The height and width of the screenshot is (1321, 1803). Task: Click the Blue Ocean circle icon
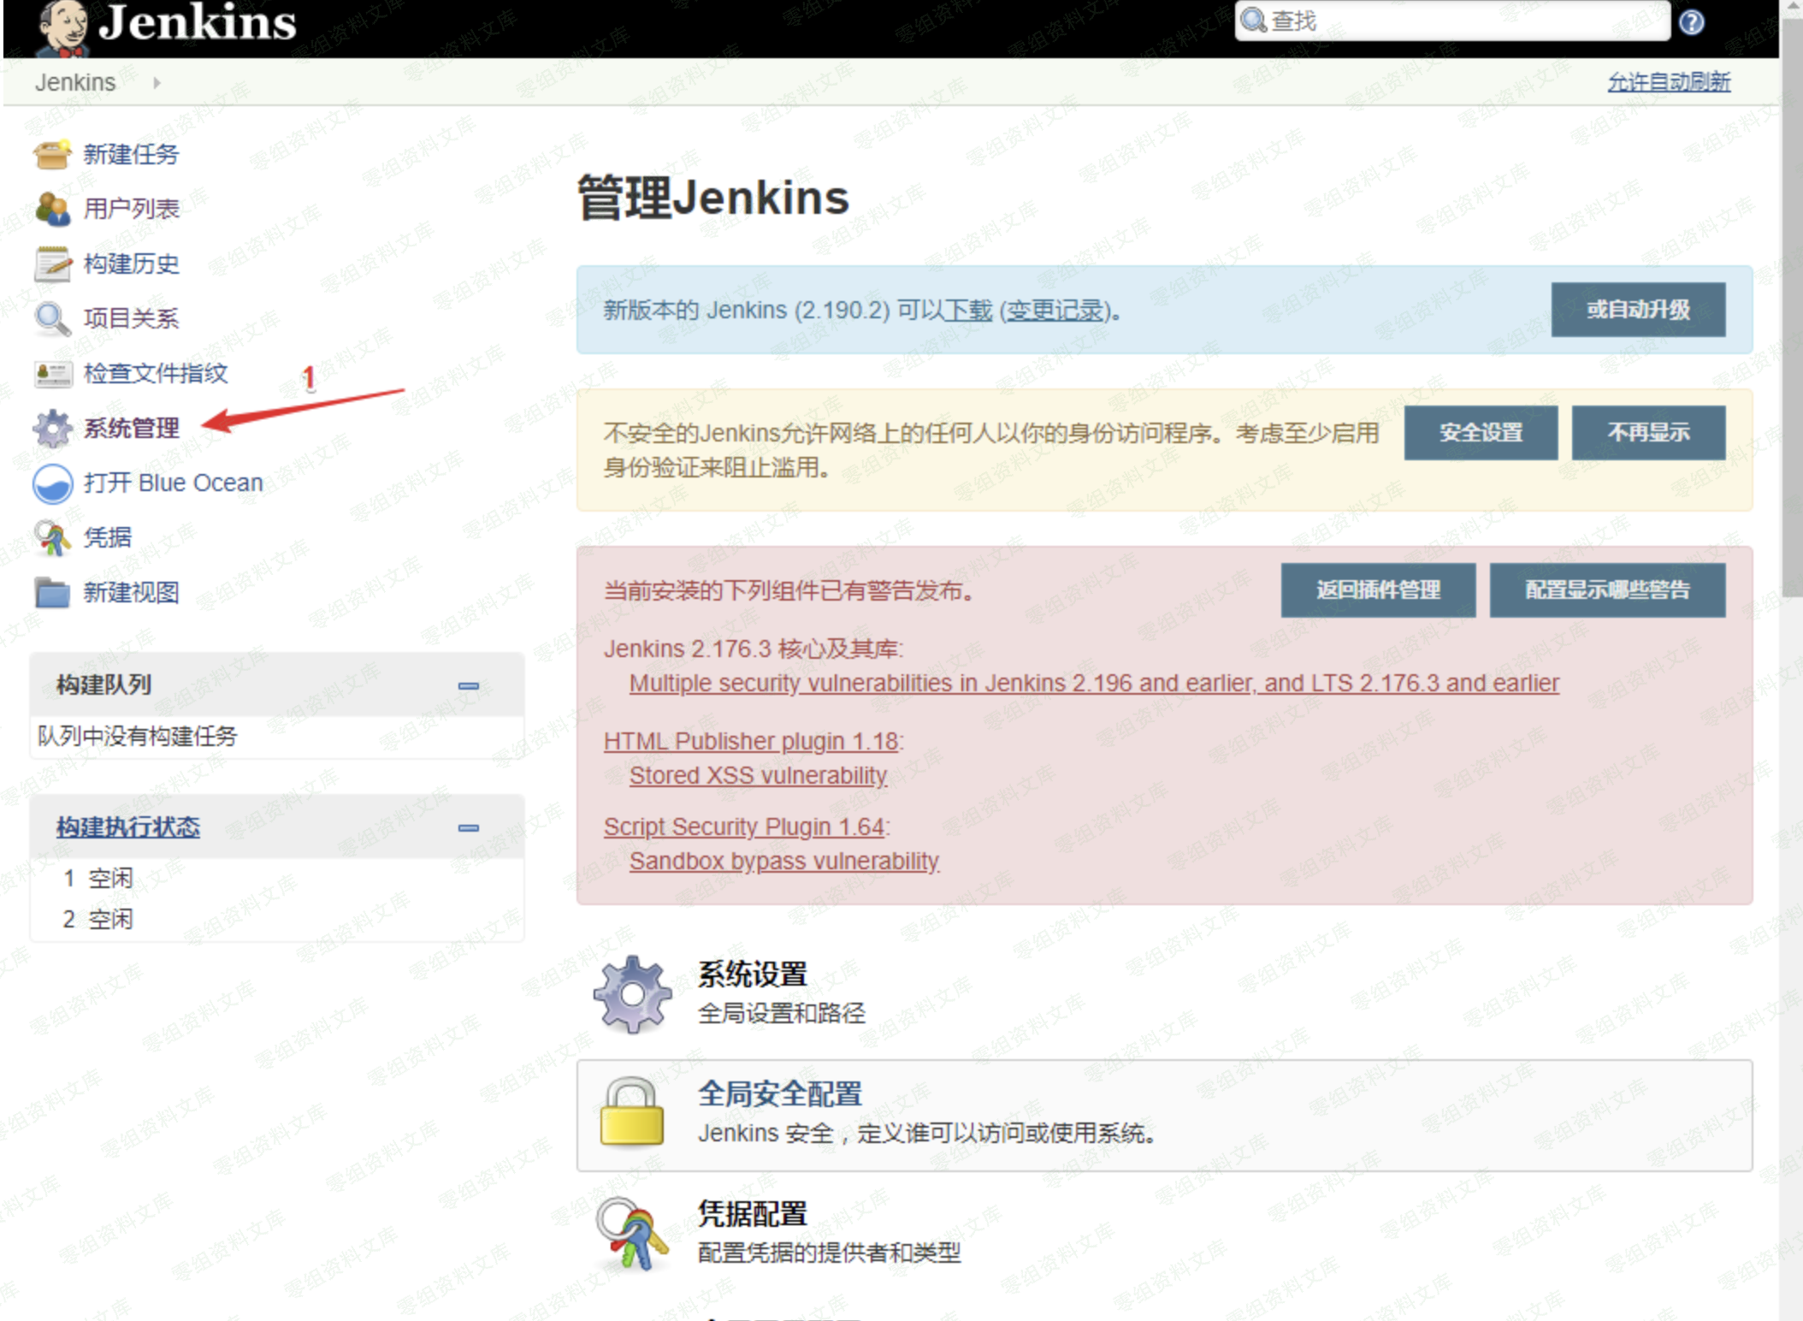(52, 483)
